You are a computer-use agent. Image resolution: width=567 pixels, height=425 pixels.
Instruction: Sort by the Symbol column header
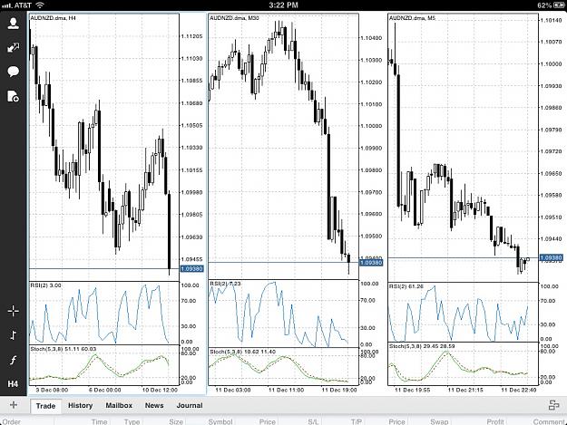tap(220, 421)
